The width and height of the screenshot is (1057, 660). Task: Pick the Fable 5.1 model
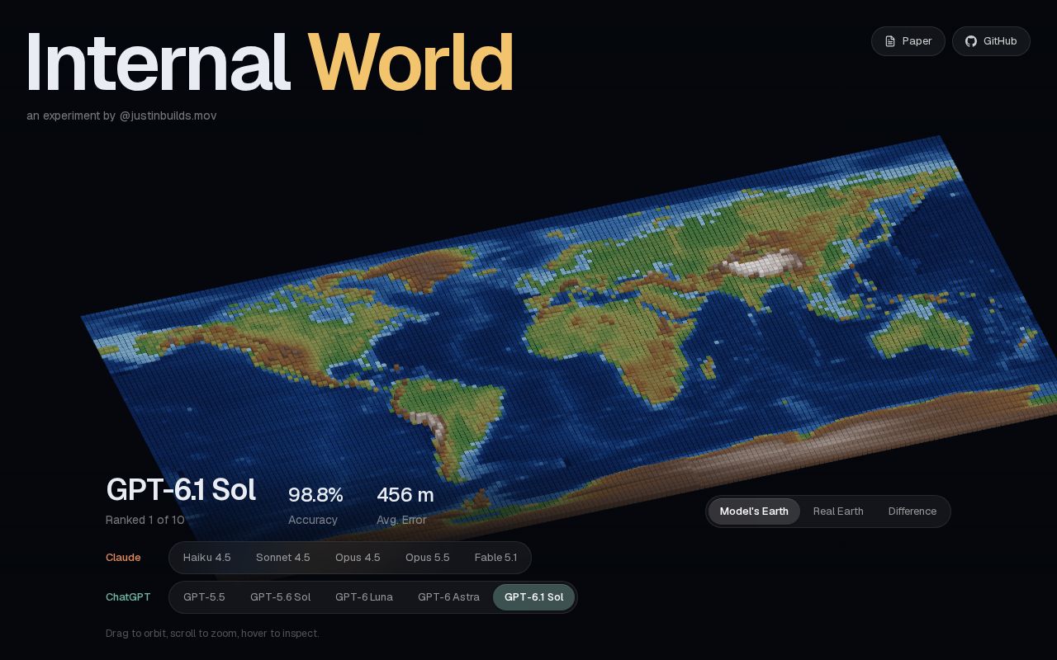click(495, 558)
